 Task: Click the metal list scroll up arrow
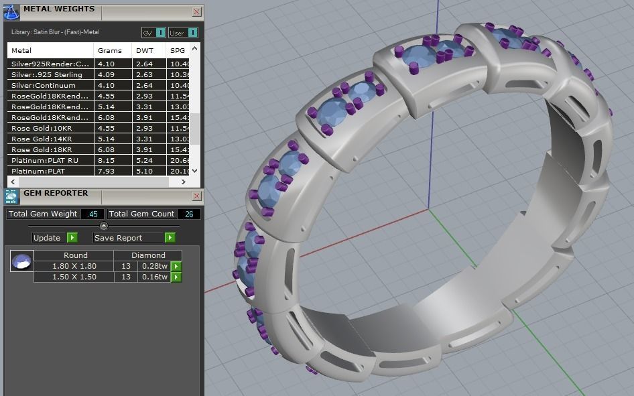pos(194,49)
